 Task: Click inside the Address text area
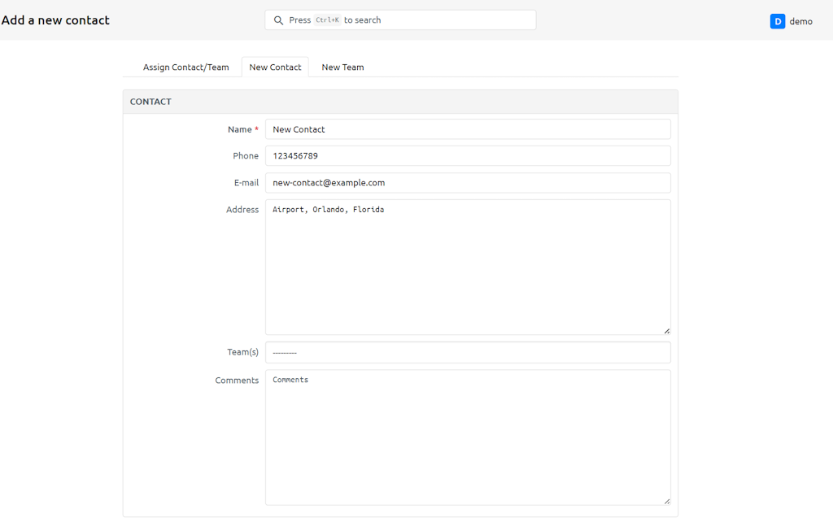click(x=468, y=268)
